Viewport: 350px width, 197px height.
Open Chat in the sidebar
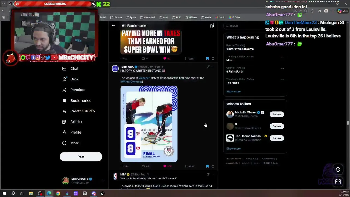70,69
